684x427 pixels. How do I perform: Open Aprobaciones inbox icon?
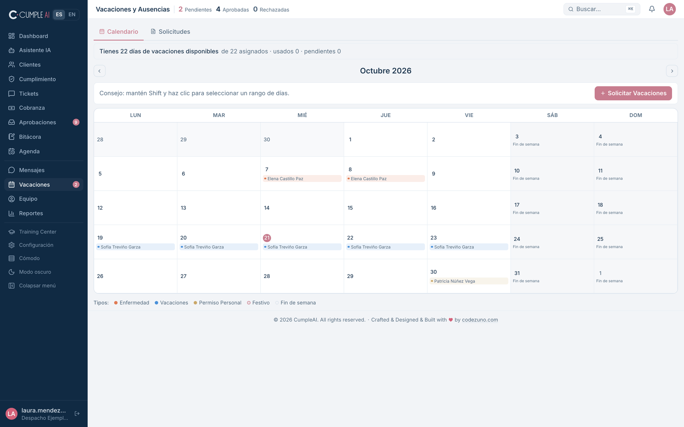click(x=12, y=122)
